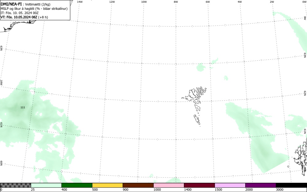
Task: Click the checkered 0–25 legend swatch
Action: tap(15, 185)
